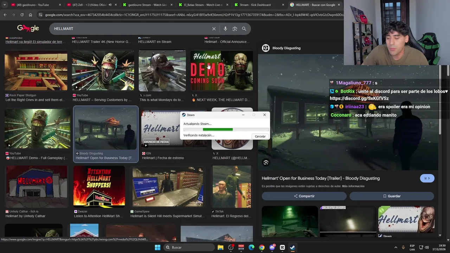
Task: Open HELLMART Demo Full Gameplay thumbnail
Action: [x=37, y=129]
